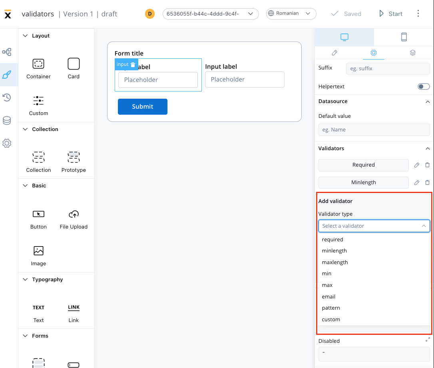
Task: Open version history icon in left sidebar
Action: pyautogui.click(x=7, y=97)
